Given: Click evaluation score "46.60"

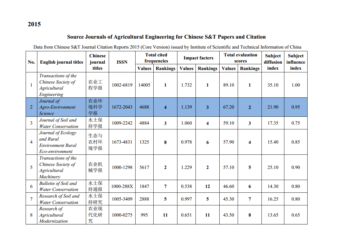Looking at the screenshot, I should [228, 186].
